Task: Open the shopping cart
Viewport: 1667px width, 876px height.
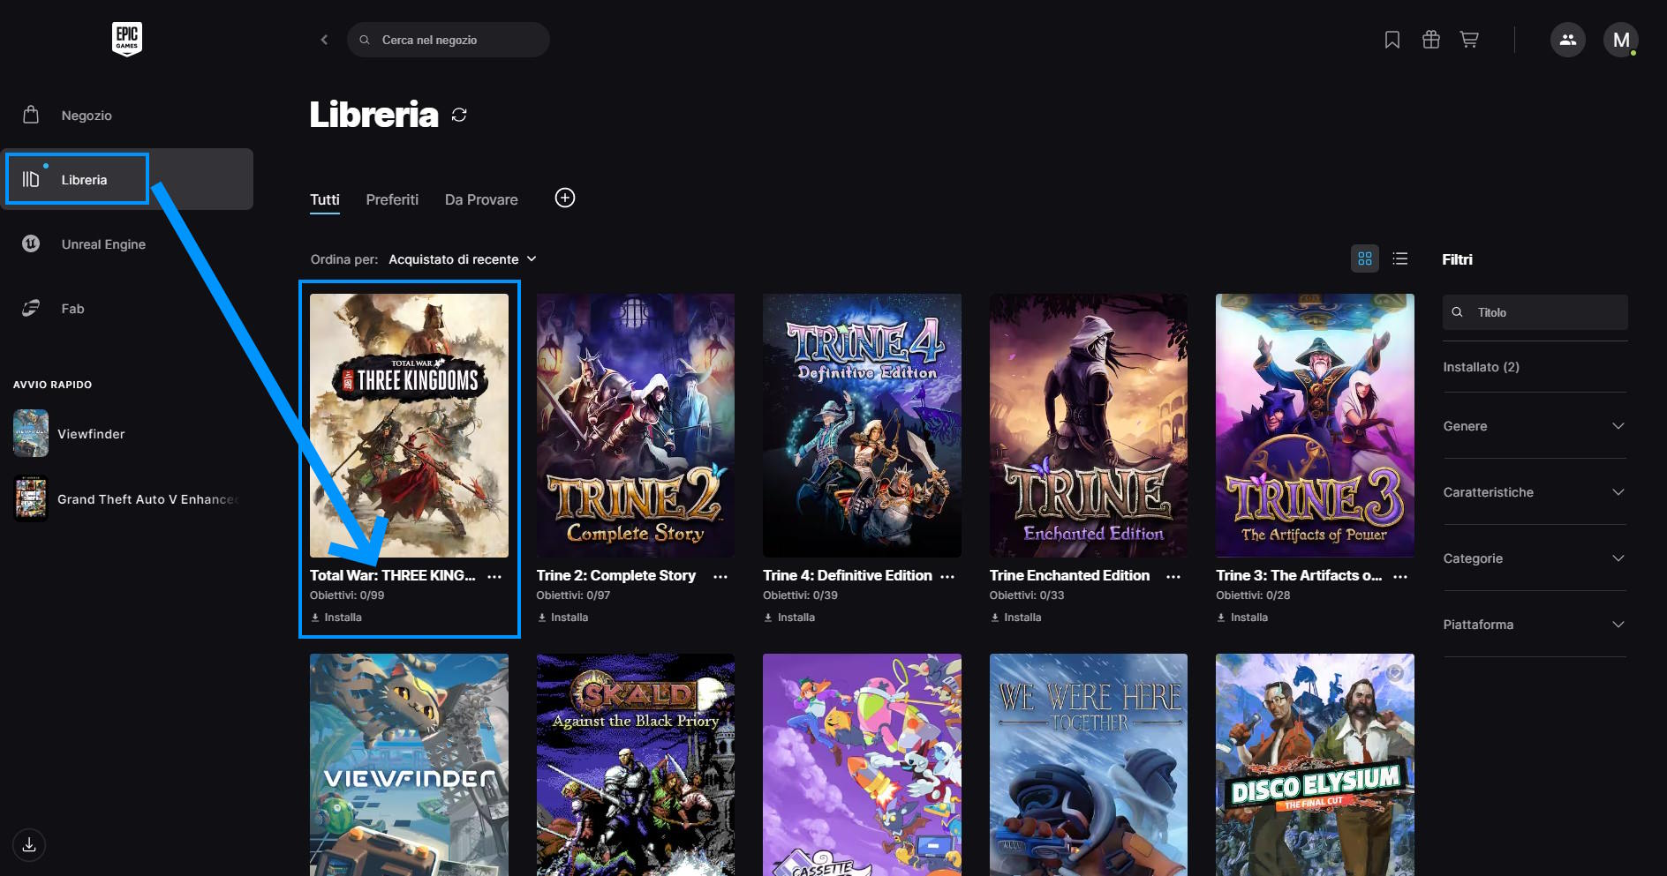Action: coord(1469,40)
